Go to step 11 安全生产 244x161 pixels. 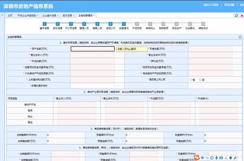click(177, 26)
